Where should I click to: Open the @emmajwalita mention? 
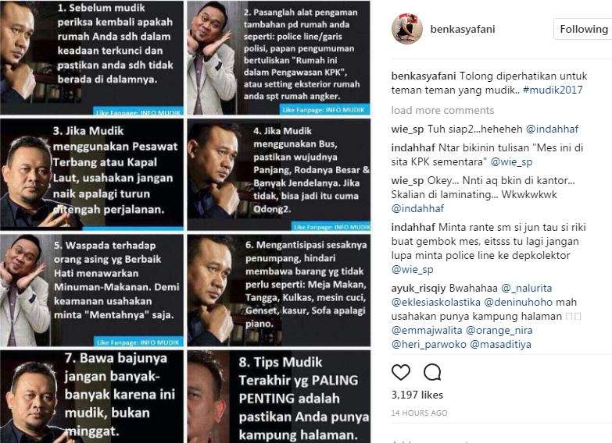click(x=427, y=330)
